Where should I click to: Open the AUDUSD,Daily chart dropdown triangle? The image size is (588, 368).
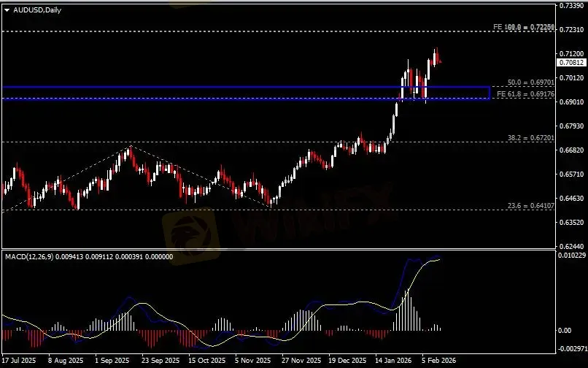point(7,10)
